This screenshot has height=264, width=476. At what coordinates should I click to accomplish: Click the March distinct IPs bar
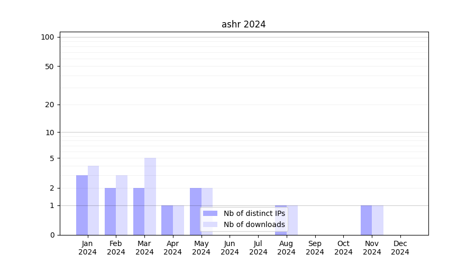coord(139,211)
